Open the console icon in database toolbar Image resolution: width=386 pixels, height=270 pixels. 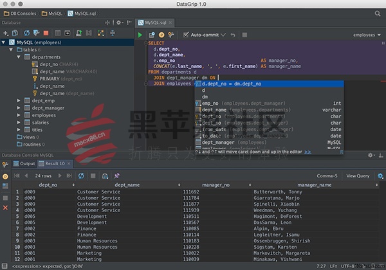coord(67,33)
